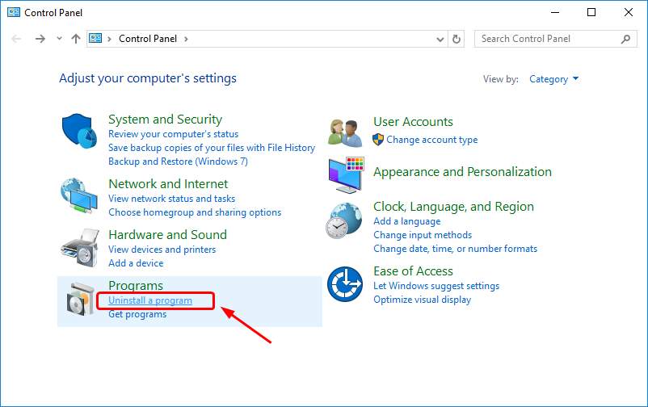Open the address bar history dropdown
Screen dimensions: 648x407
click(x=440, y=40)
